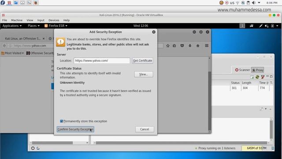Click the maximize panel icon in Burp toolbar
Image resolution: width=282 pixels, height=159 pixels.
(x=271, y=76)
